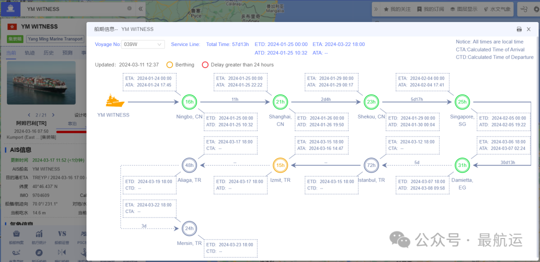Select the Shekou 23h port node
This screenshot has height=262, width=540.
pos(371,102)
